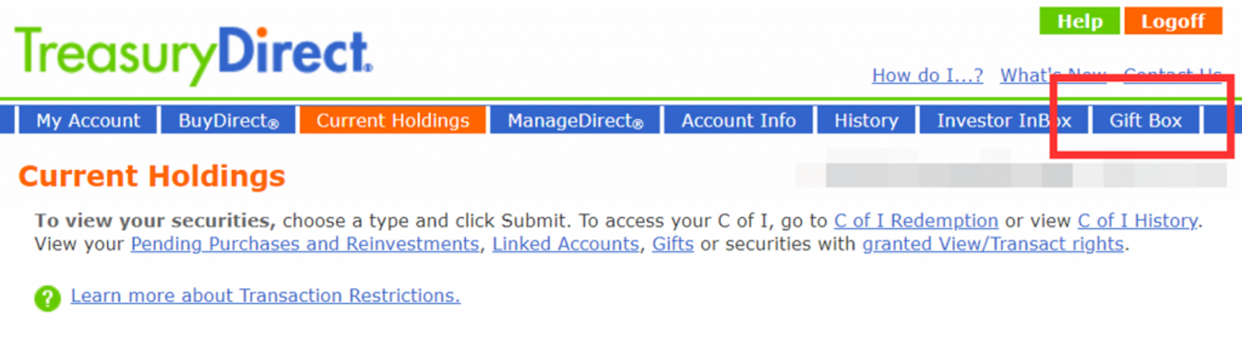This screenshot has height=339, width=1242.
Task: Follow the C of I Redemption link
Action: point(915,221)
